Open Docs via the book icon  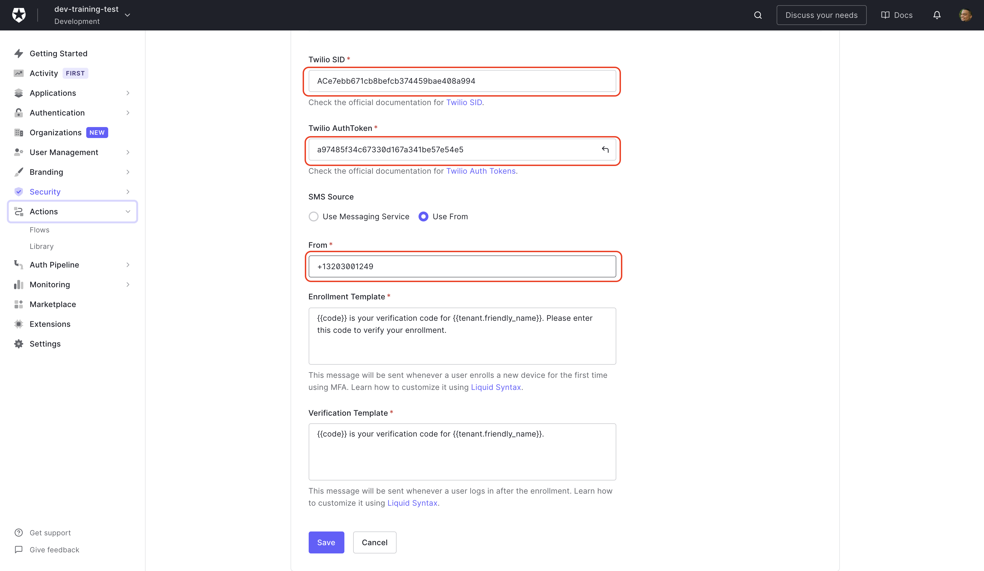[885, 15]
